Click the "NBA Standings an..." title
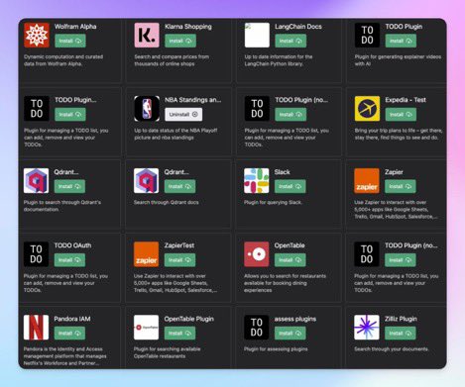Image resolution: width=465 pixels, height=387 pixels. tap(193, 100)
